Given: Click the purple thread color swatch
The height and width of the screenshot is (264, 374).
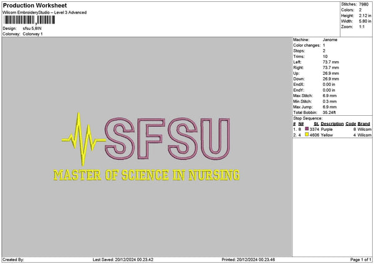Looking at the screenshot, I should [307, 129].
